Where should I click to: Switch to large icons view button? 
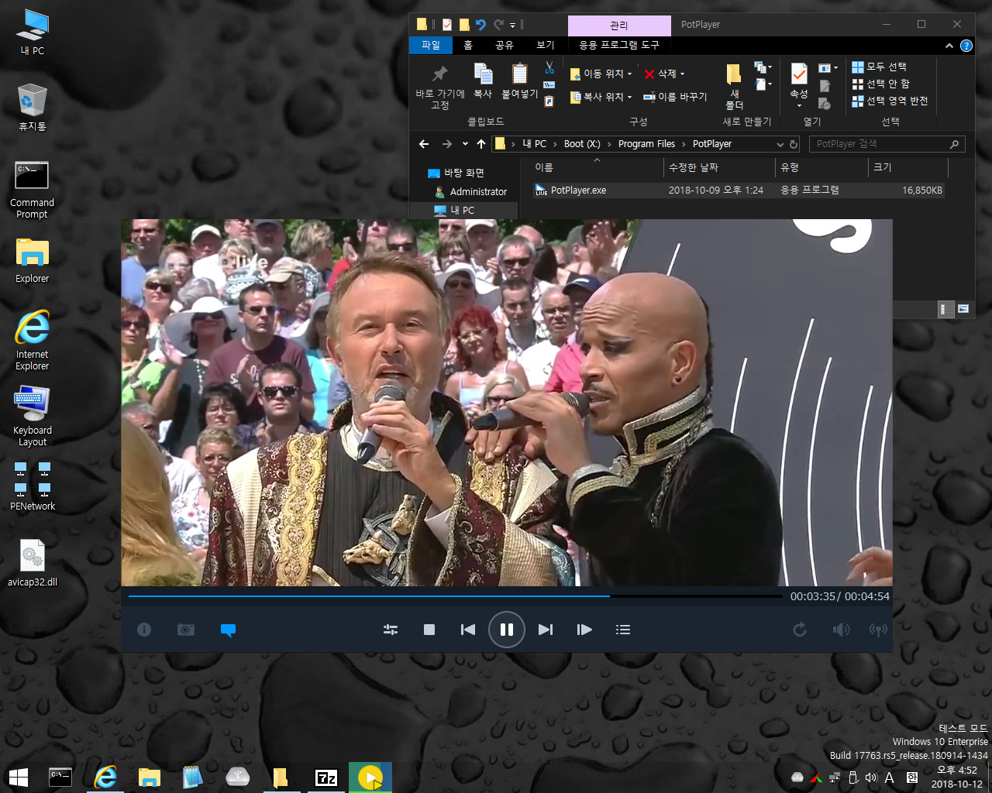click(963, 309)
